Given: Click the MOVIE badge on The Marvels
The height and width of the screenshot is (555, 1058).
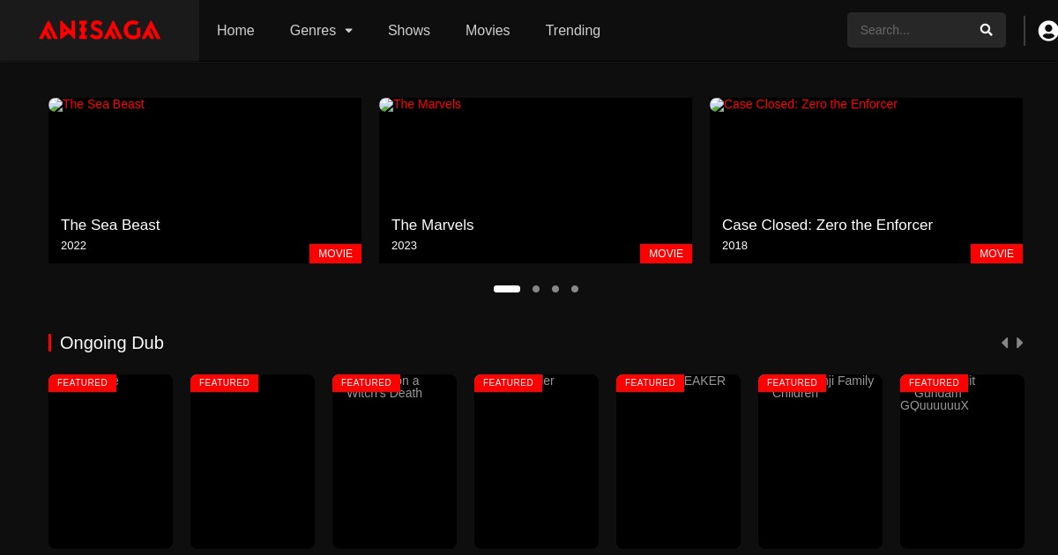Looking at the screenshot, I should point(666,254).
